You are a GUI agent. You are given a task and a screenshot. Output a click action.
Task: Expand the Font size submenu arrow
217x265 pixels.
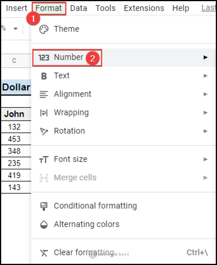[205, 159]
